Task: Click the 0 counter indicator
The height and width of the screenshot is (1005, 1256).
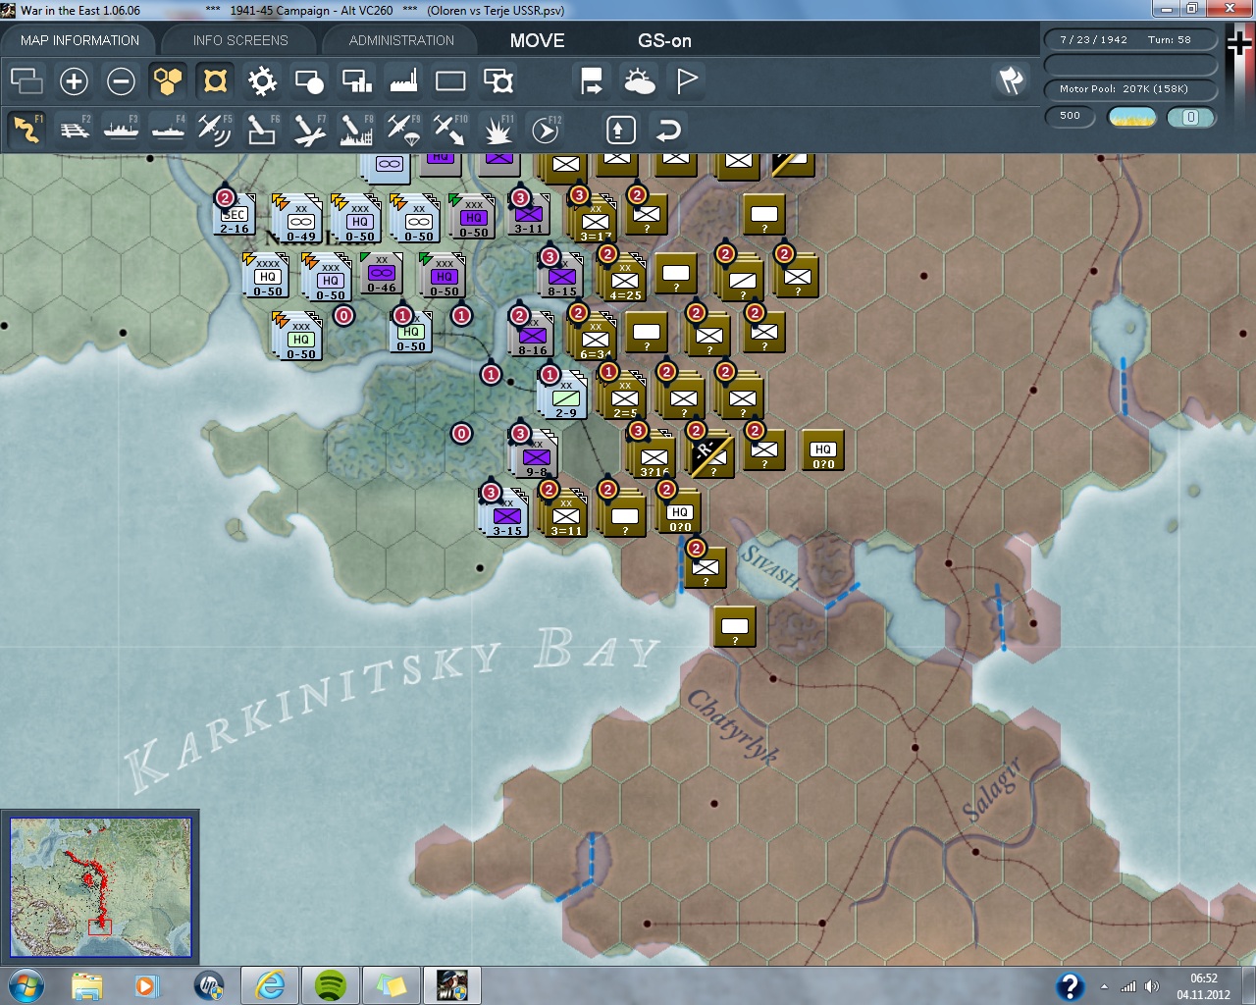Action: pos(1190,117)
